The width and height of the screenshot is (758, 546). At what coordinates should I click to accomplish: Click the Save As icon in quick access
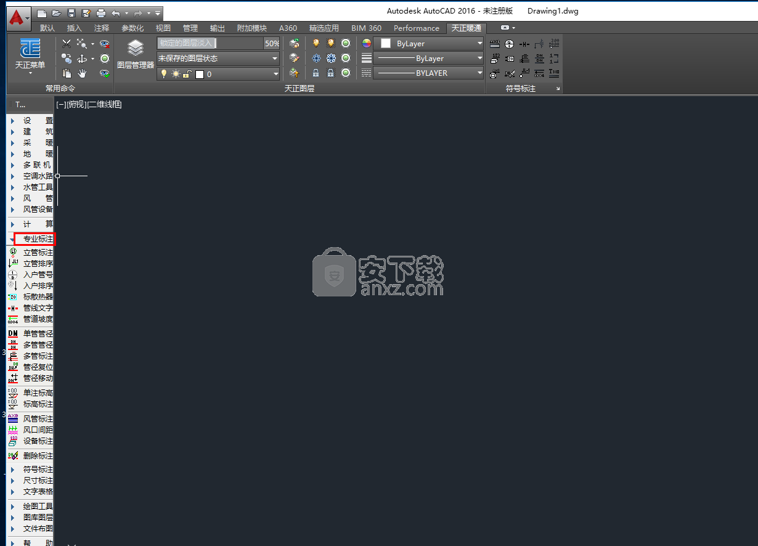[x=86, y=13]
